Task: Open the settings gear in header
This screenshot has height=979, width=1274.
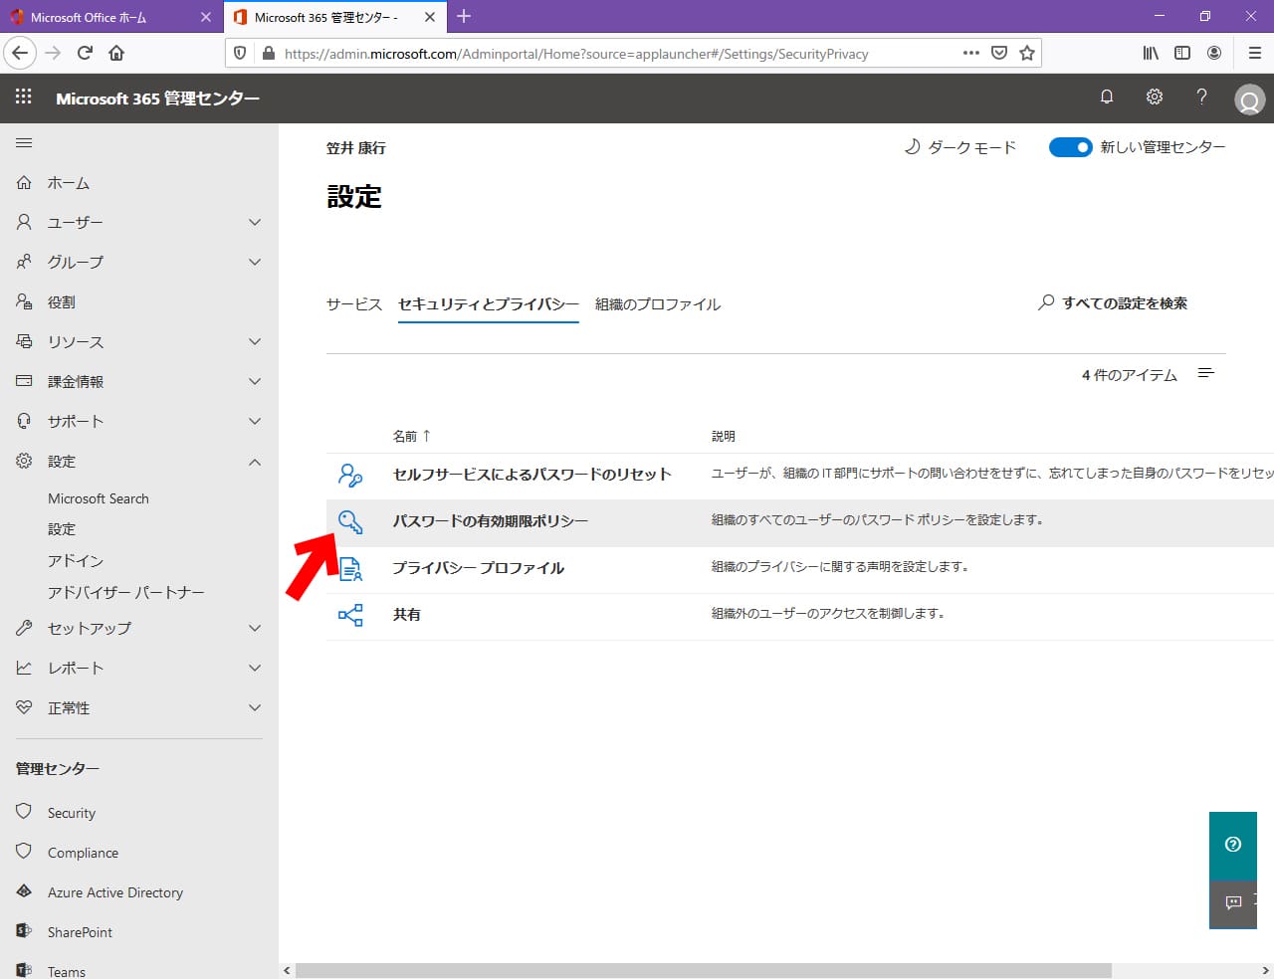Action: (x=1155, y=97)
